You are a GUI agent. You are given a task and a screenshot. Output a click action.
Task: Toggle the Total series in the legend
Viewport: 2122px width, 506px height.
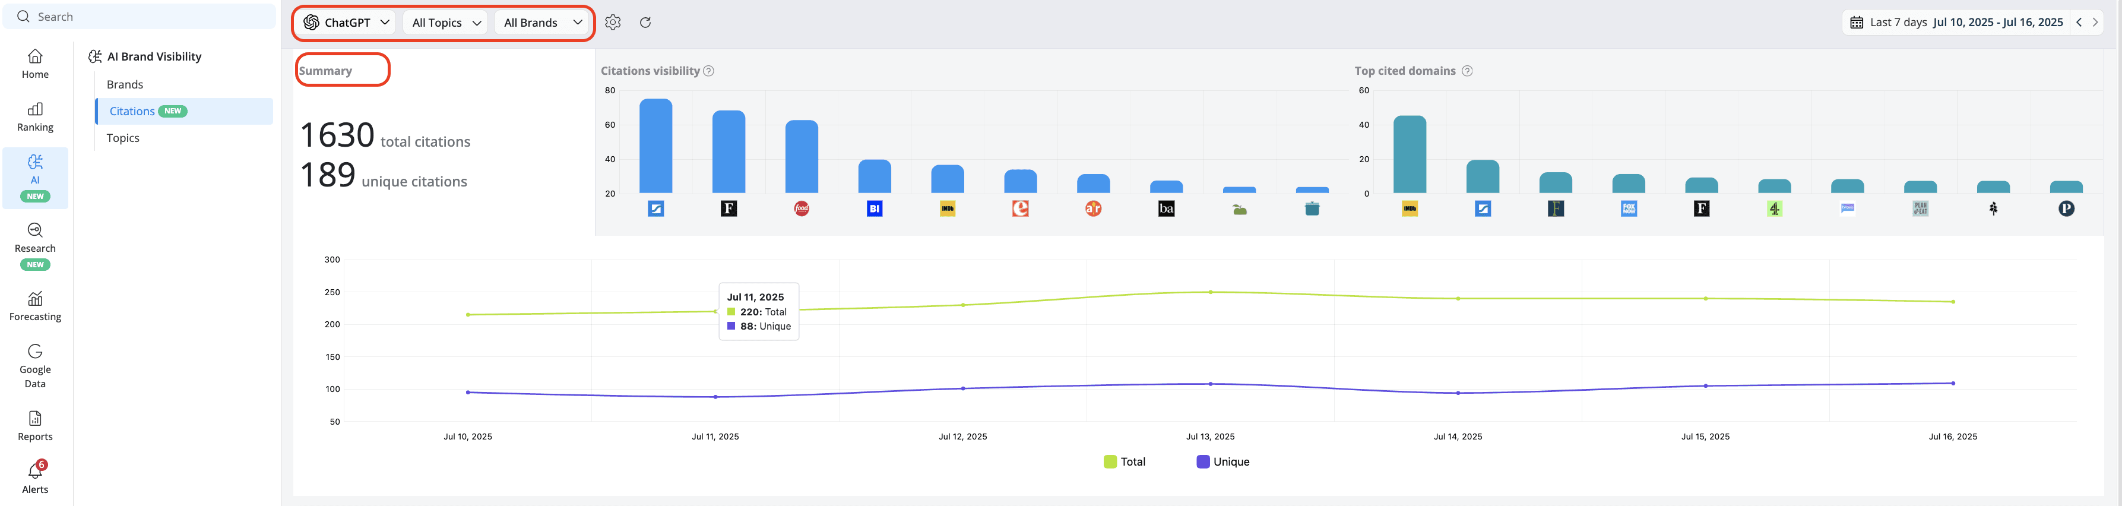(x=1125, y=461)
